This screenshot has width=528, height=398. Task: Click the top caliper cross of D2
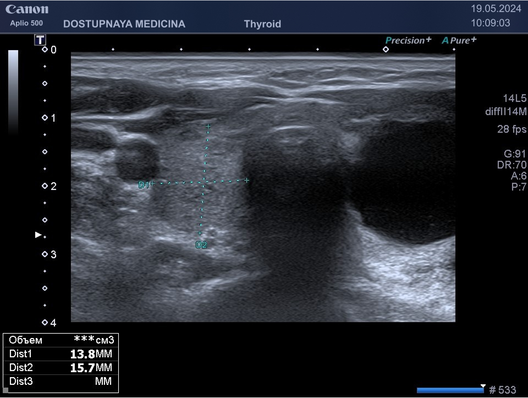[208, 127]
